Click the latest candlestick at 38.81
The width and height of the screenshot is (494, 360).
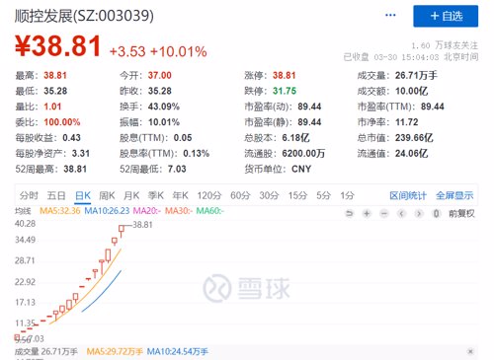point(122,231)
